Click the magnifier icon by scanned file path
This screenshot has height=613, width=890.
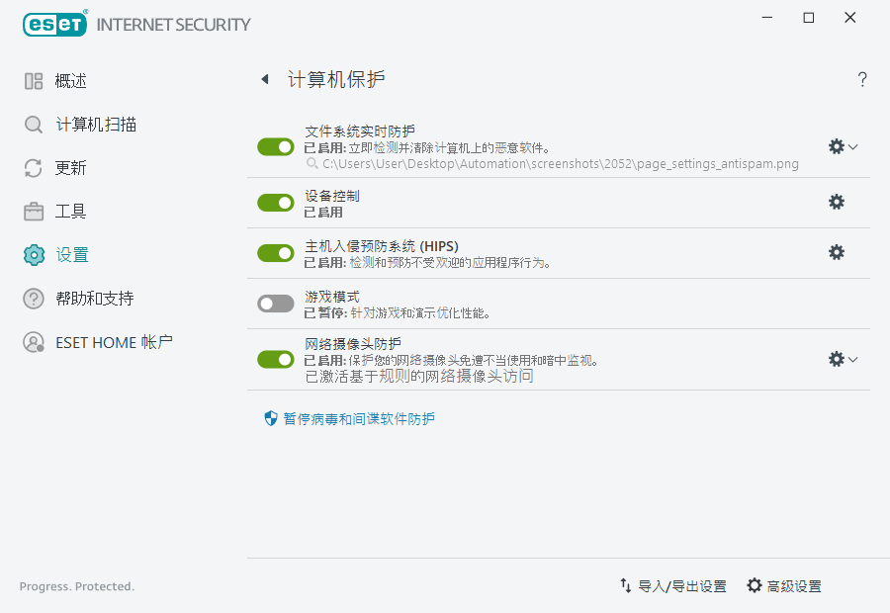tap(311, 163)
